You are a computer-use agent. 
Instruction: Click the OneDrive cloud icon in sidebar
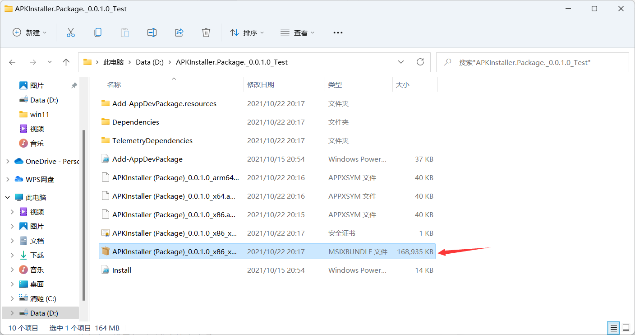tap(19, 161)
